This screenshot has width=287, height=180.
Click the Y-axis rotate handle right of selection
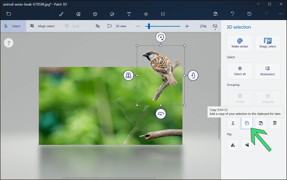pos(193,76)
